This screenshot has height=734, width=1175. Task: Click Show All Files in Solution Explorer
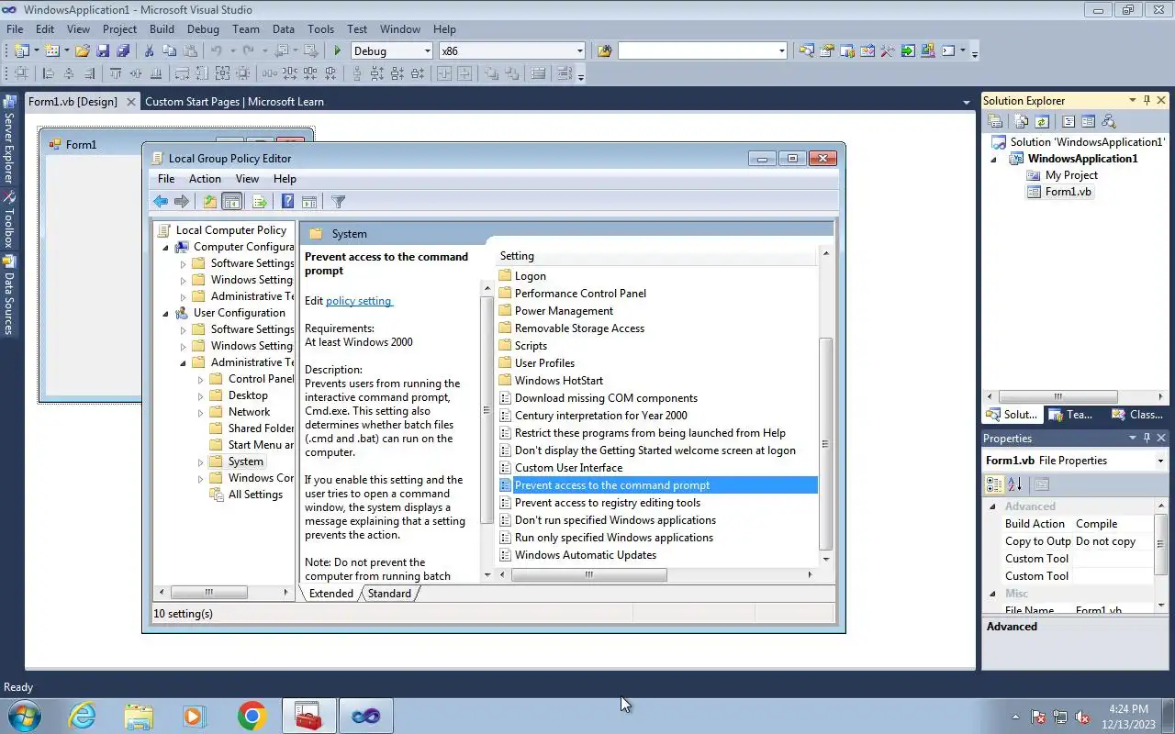click(x=1022, y=121)
